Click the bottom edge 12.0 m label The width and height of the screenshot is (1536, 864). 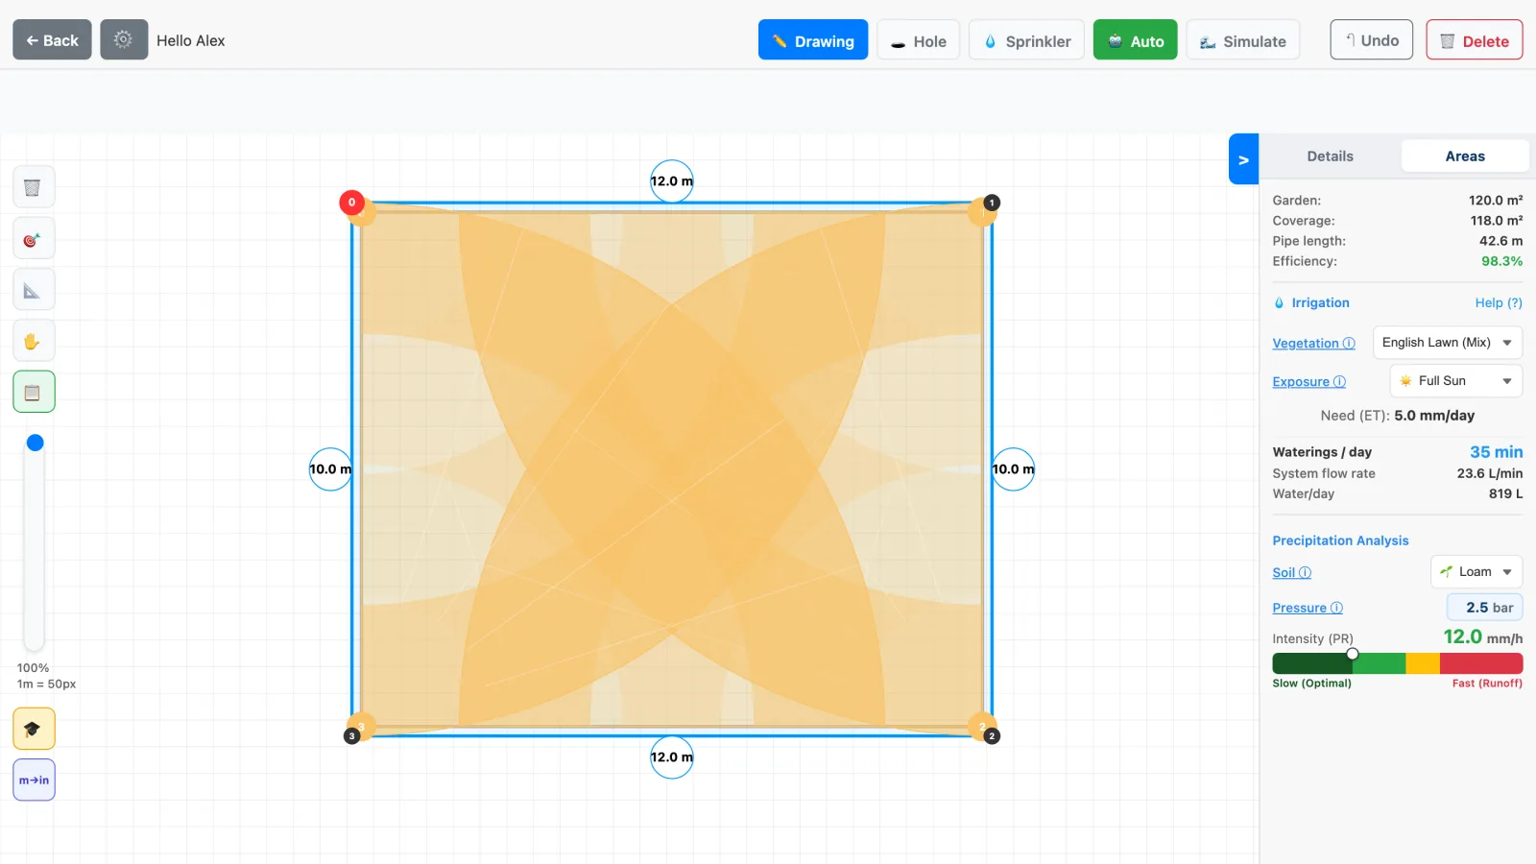pos(672,757)
